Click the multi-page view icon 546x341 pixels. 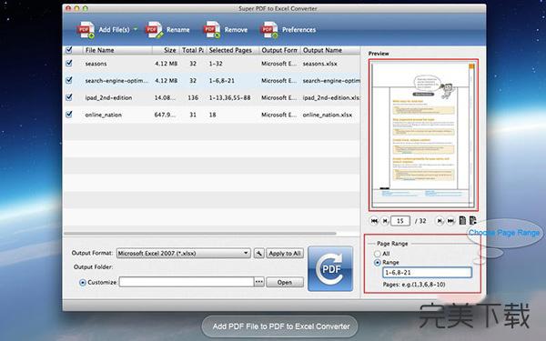[x=472, y=220]
